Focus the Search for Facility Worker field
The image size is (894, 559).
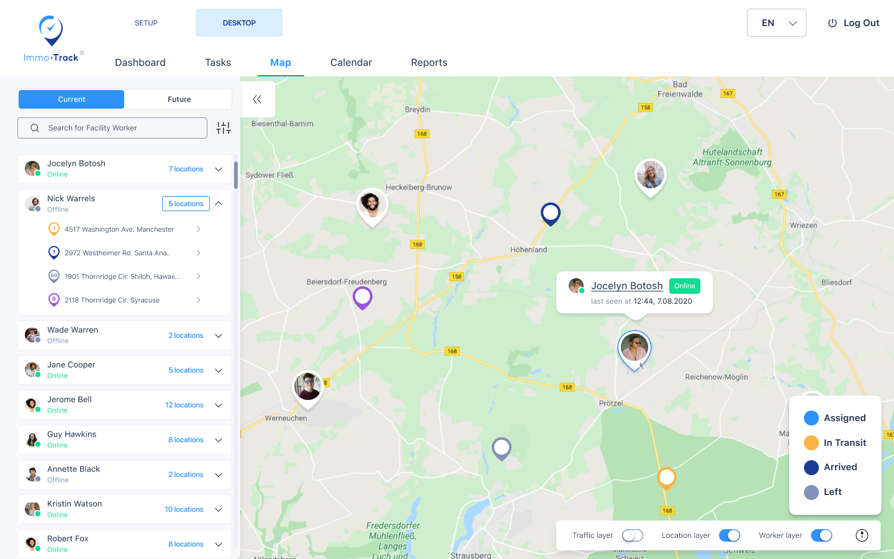[112, 128]
